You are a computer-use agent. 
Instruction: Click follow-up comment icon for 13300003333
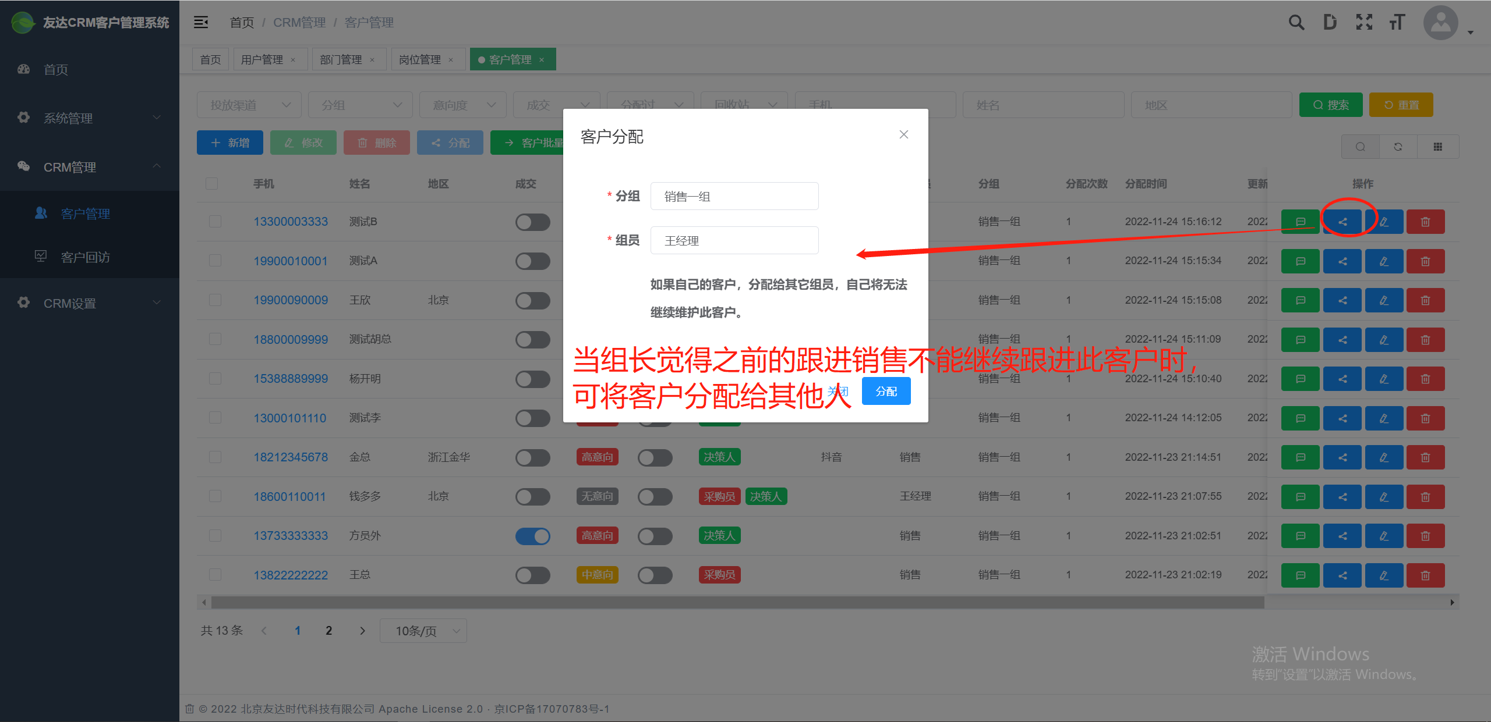click(1301, 222)
